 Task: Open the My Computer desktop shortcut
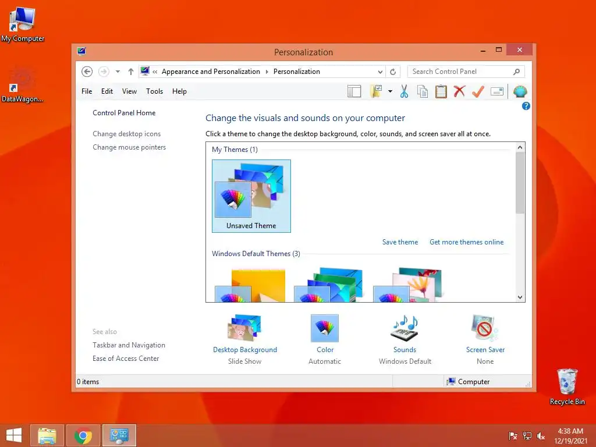(x=23, y=24)
